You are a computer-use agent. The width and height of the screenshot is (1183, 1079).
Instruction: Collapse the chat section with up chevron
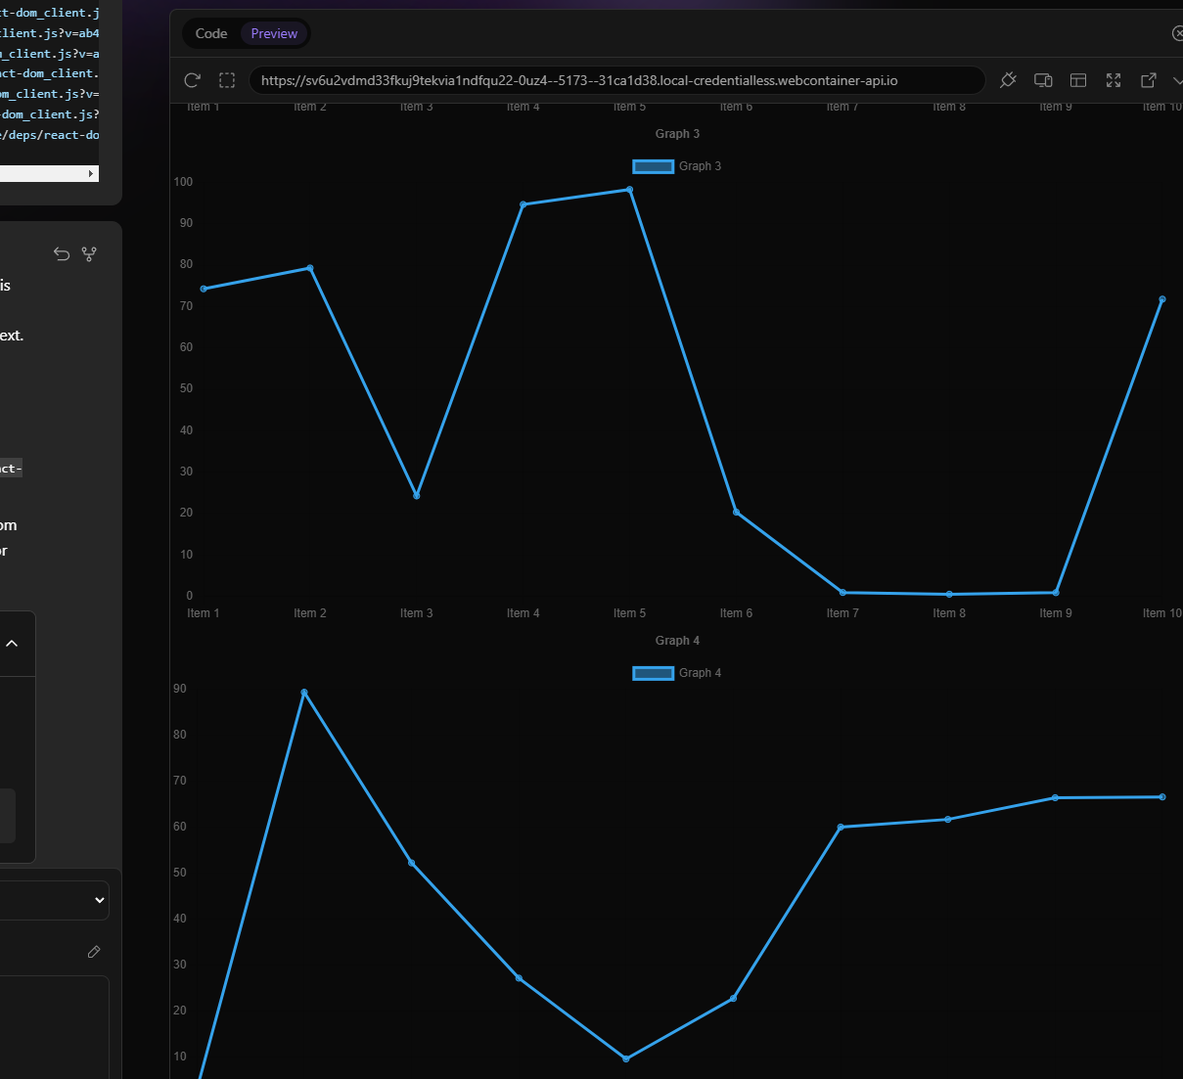pos(12,644)
